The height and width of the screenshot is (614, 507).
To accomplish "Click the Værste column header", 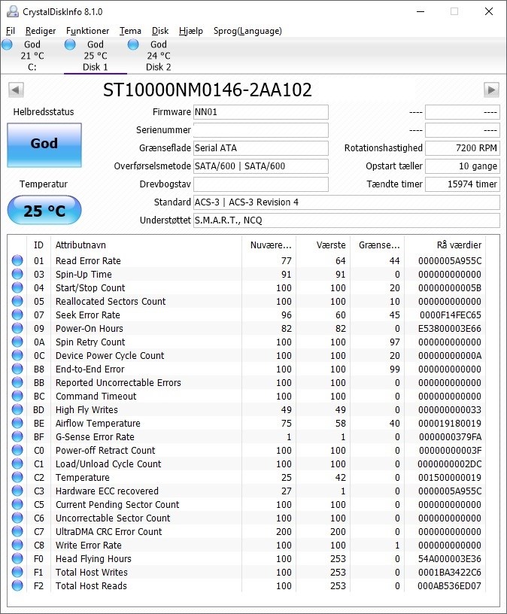I will [323, 245].
